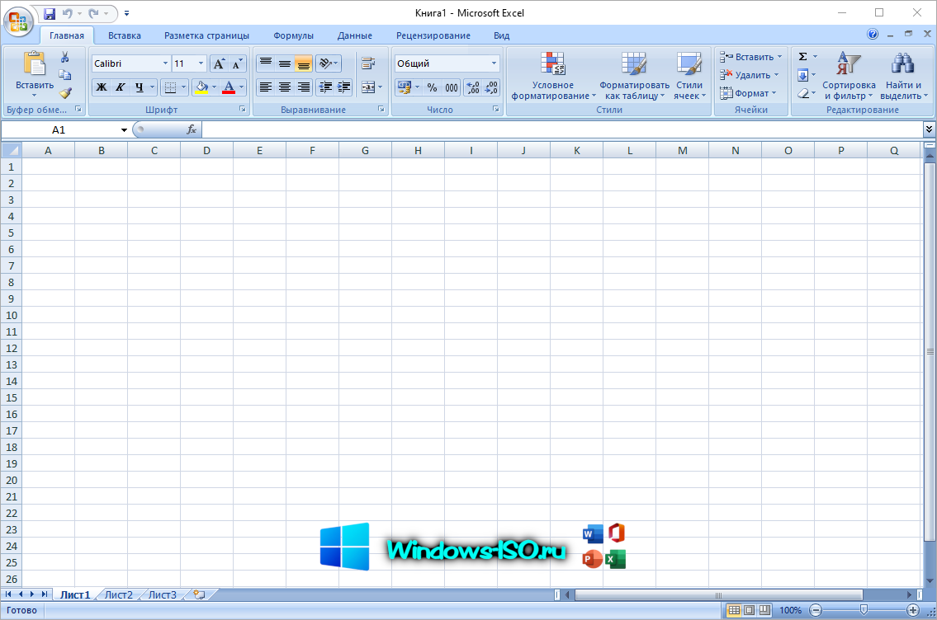Merge and center cells
This screenshot has height=620, width=937.
[x=368, y=87]
